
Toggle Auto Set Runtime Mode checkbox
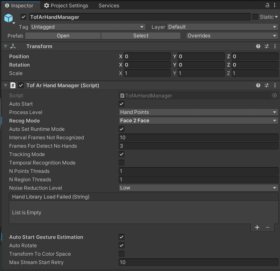[x=121, y=129]
